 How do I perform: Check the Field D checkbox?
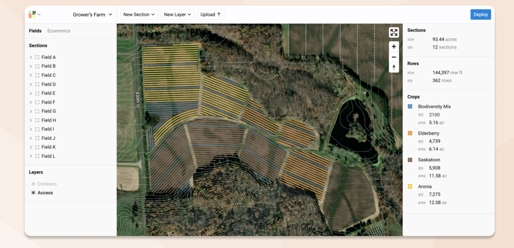coord(37,84)
